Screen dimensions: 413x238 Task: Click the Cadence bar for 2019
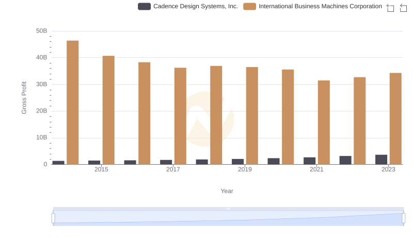pyautogui.click(x=238, y=162)
